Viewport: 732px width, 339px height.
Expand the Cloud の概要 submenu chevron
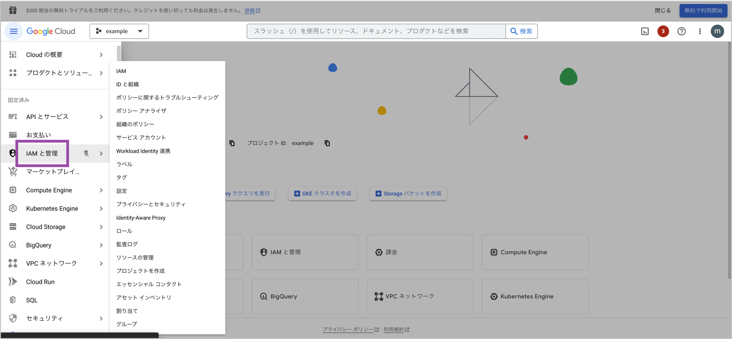(101, 55)
